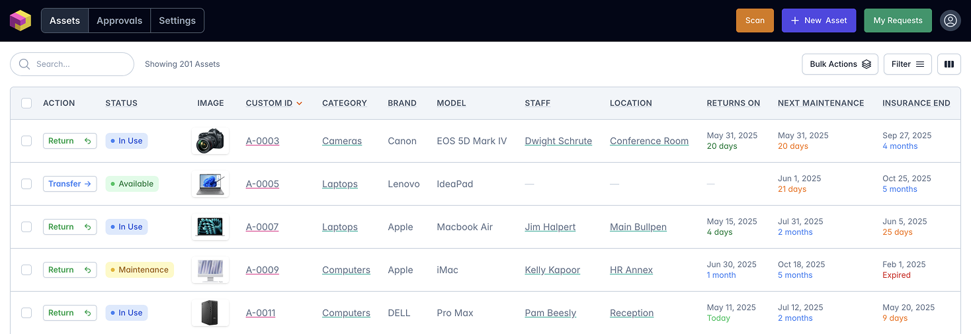Click Transfer for the Lenovo IdeaPad
This screenshot has width=971, height=334.
tap(69, 184)
